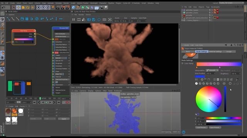Open the Tags menu in Object Manager
Viewport: 247px width, 138px height.
point(208,7)
